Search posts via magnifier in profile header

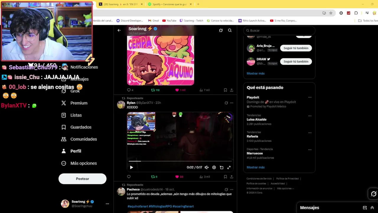[230, 30]
